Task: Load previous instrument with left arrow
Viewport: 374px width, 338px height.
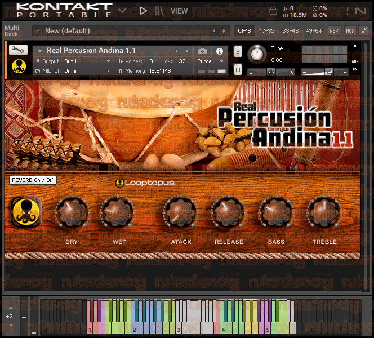Action: click(176, 51)
